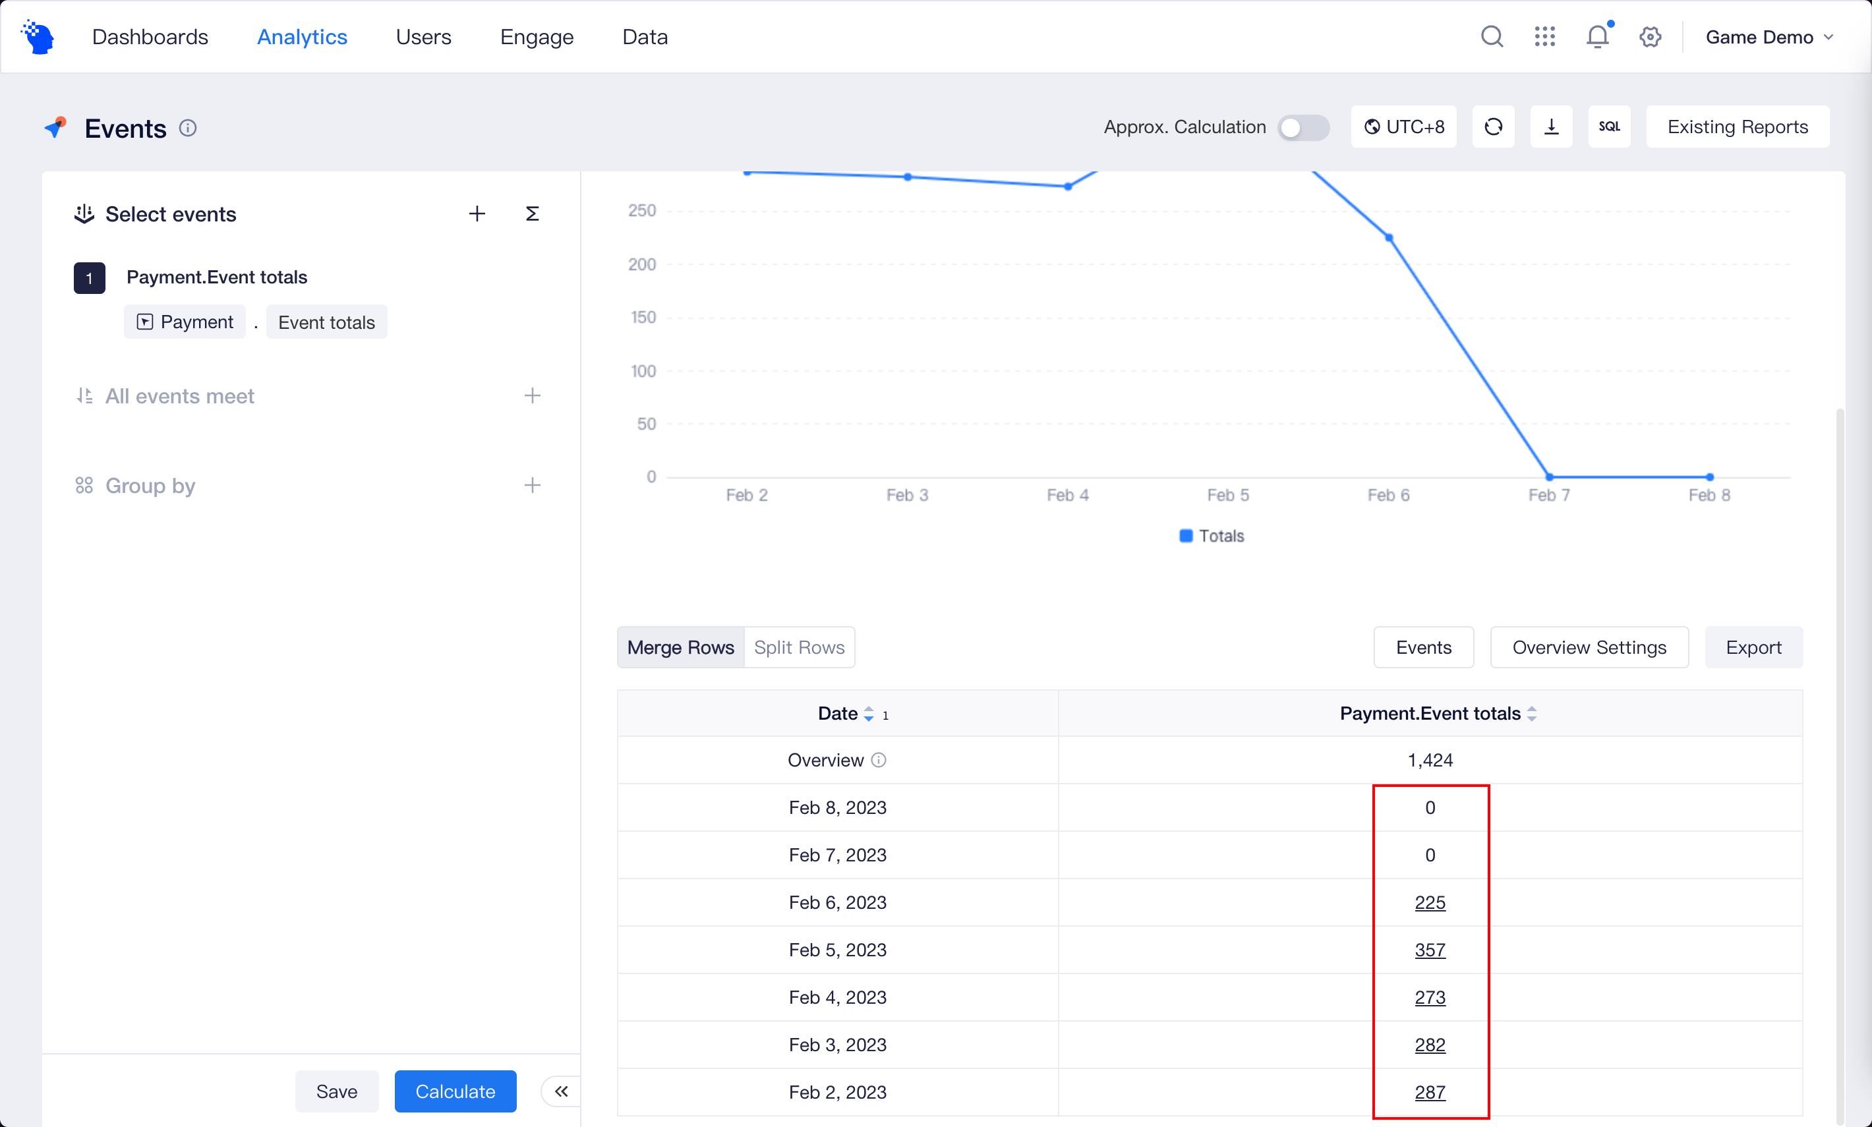Click the Events table button
This screenshot has height=1127, width=1872.
[1423, 648]
